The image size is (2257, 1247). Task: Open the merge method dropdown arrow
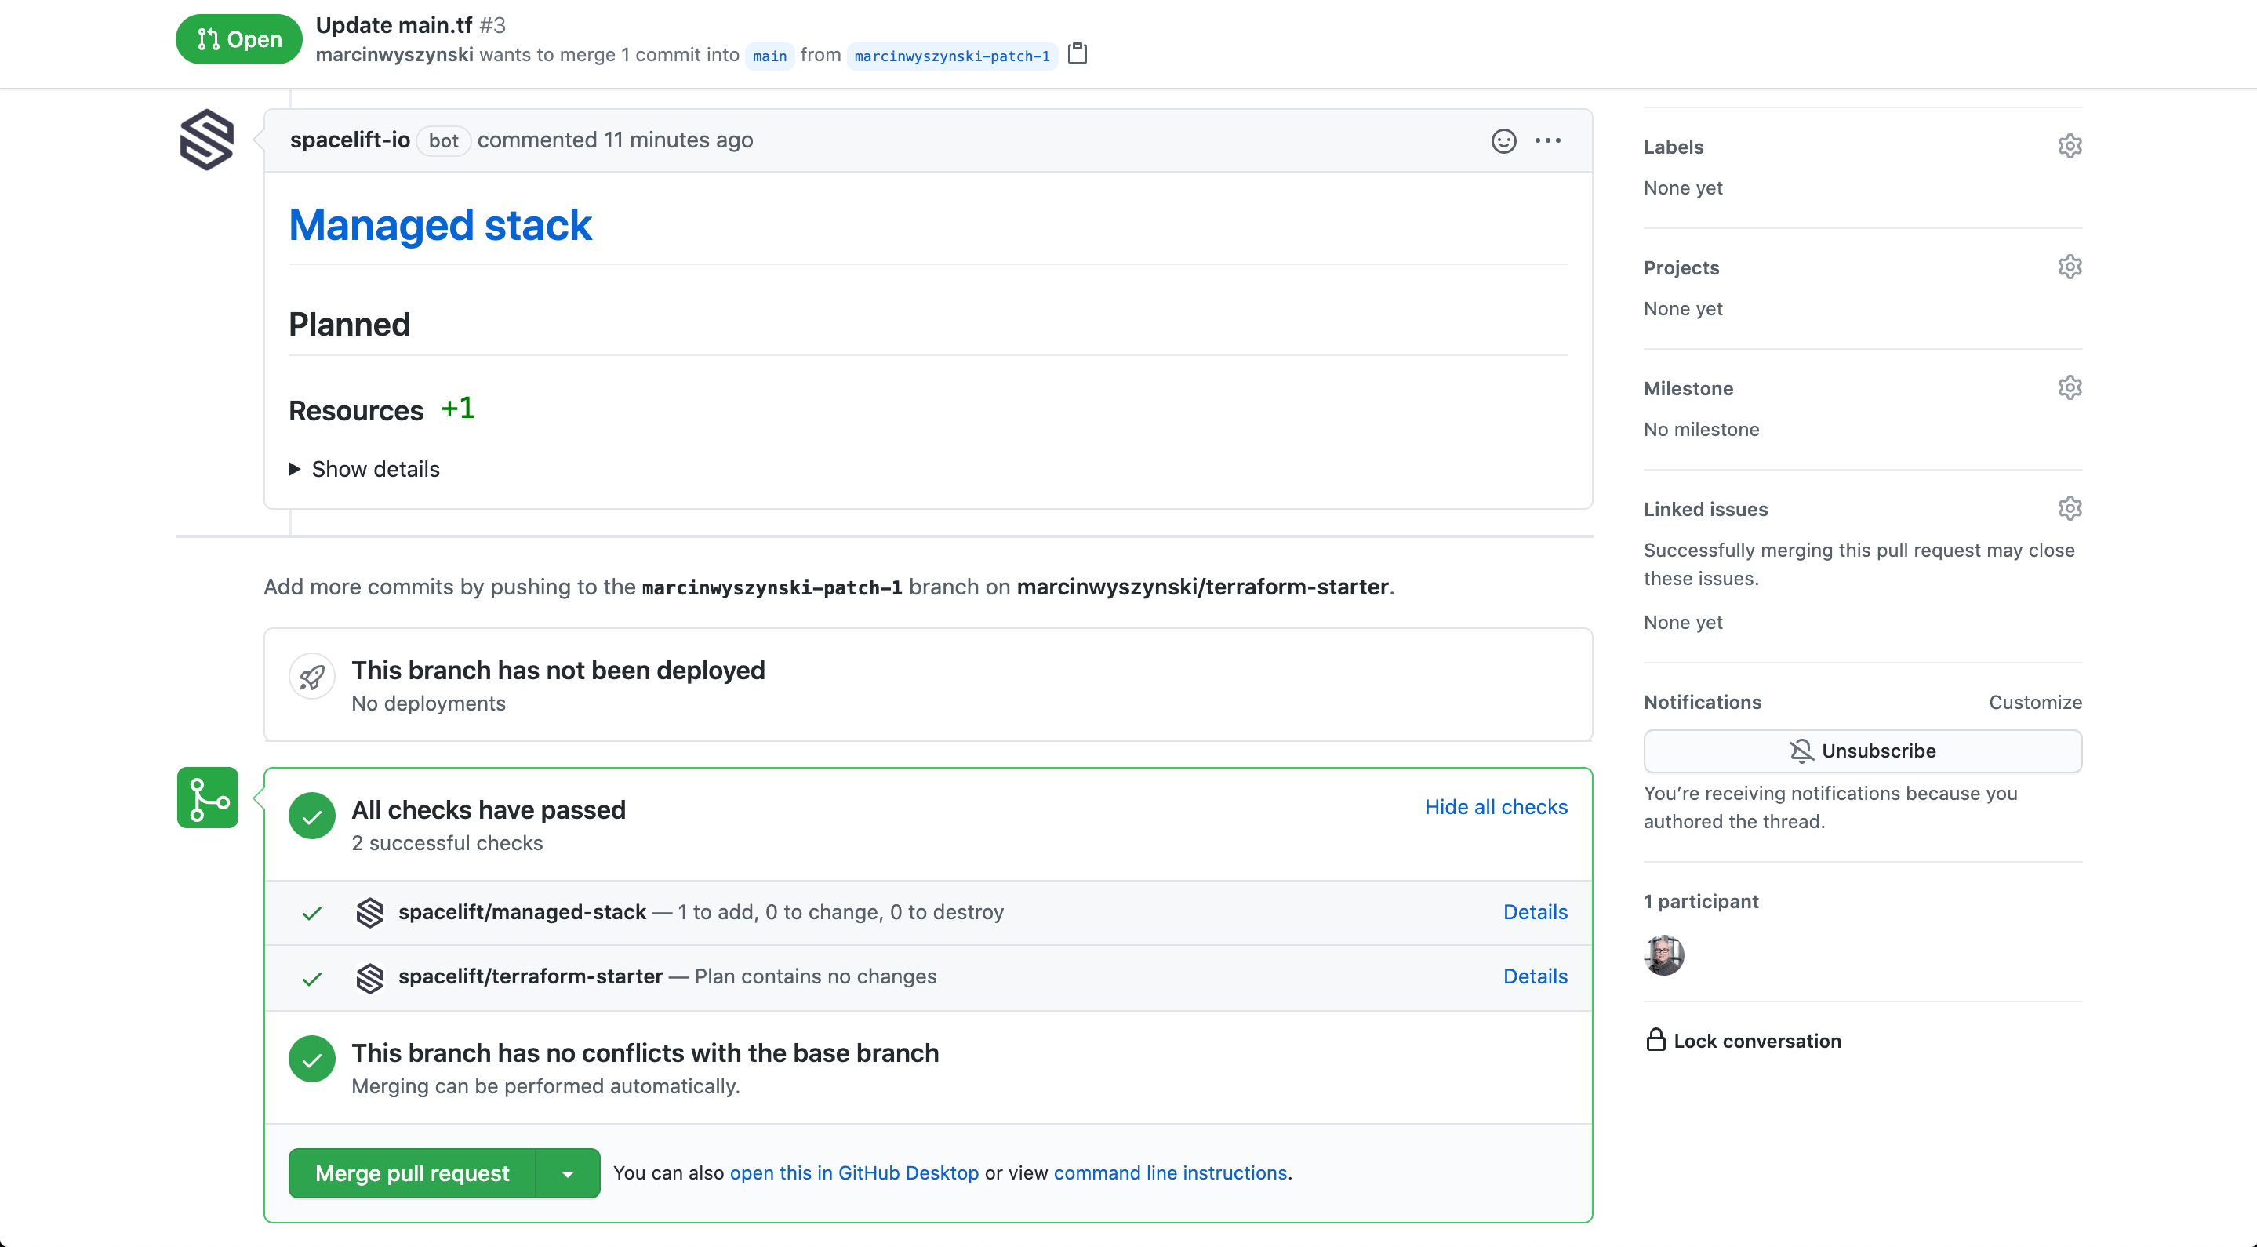click(x=568, y=1173)
